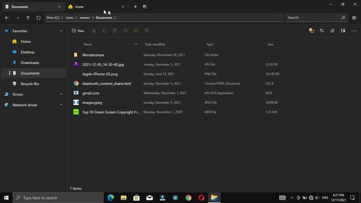Screen dimensions: 361x203
Task: Open Downloads in the sidebar
Action: (33, 63)
